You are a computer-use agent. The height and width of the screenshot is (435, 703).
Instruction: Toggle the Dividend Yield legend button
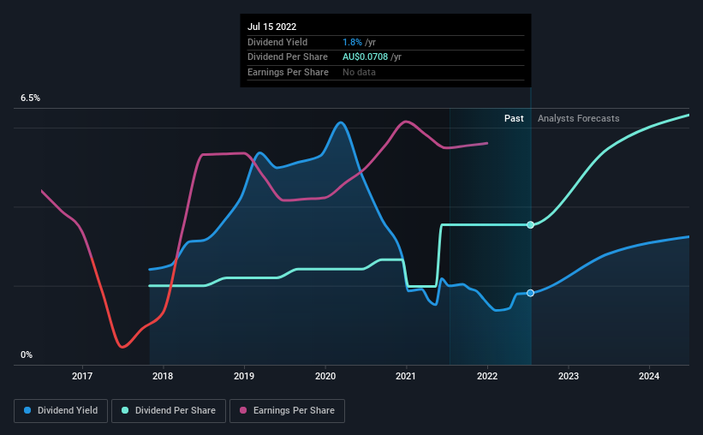[x=61, y=411]
